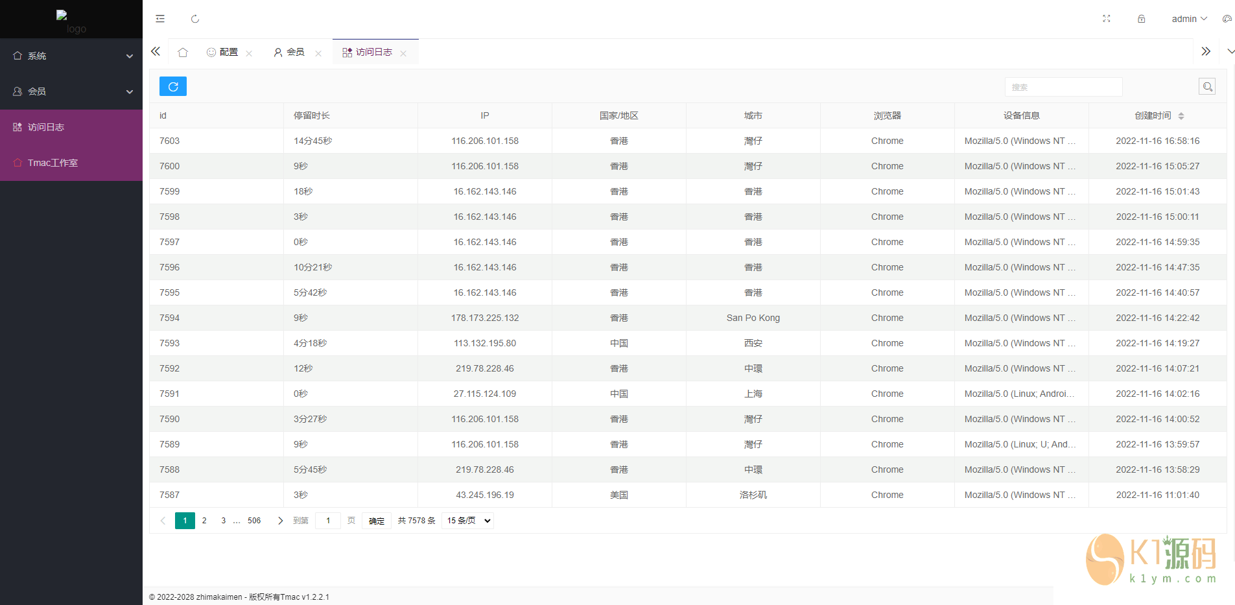Open the admin user dropdown
The width and height of the screenshot is (1235, 605).
point(1188,19)
